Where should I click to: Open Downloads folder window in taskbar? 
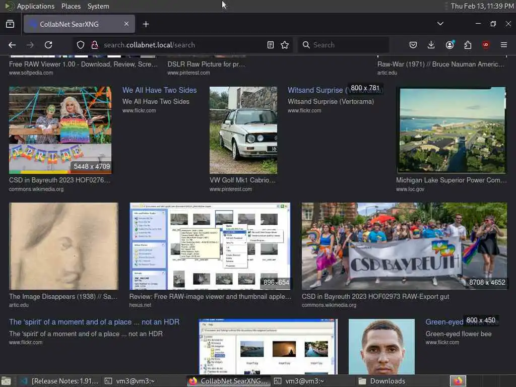(382, 381)
